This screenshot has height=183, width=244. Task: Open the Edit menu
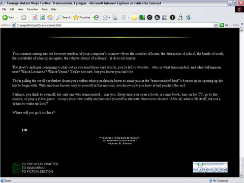click(12, 9)
